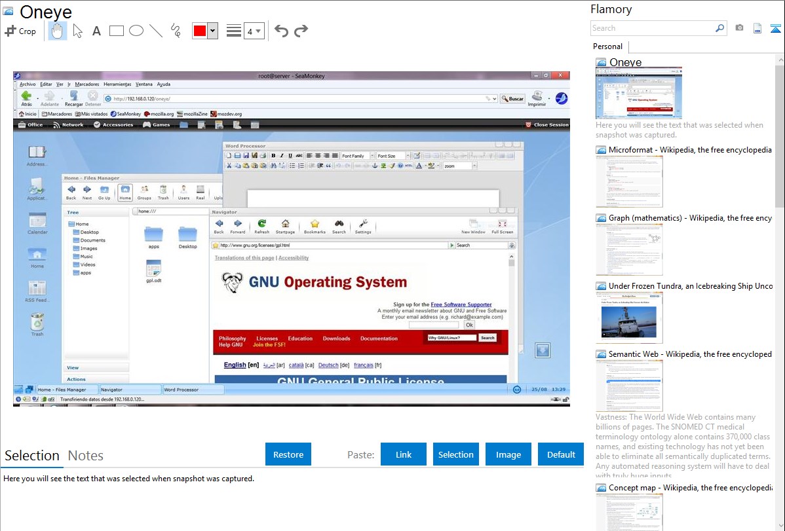Paste as Link button

tap(404, 454)
